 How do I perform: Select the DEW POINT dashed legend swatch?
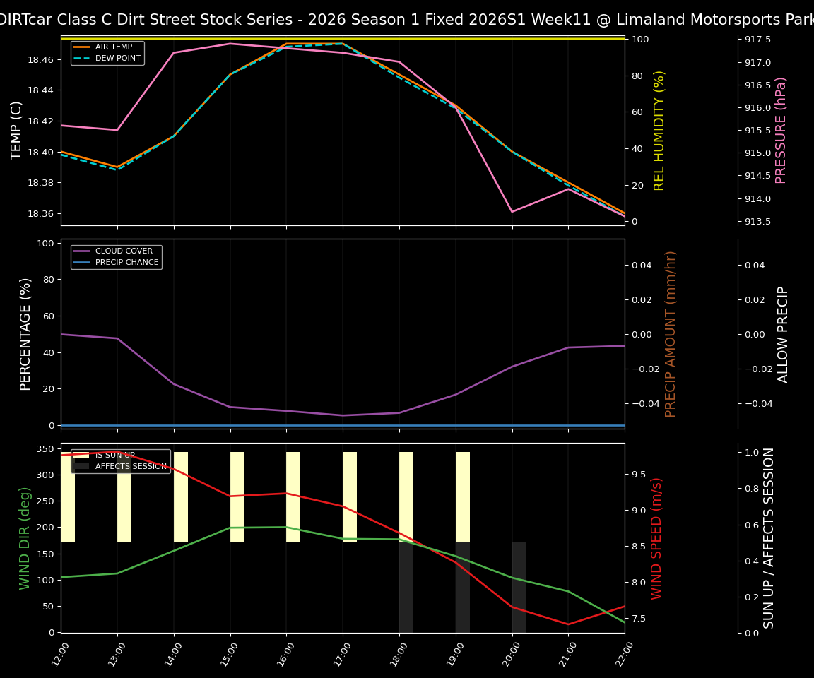83,57
